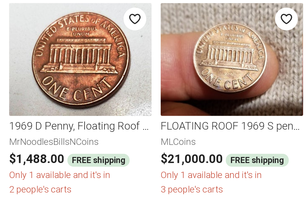Visit the MLCoins seller shop

point(178,142)
